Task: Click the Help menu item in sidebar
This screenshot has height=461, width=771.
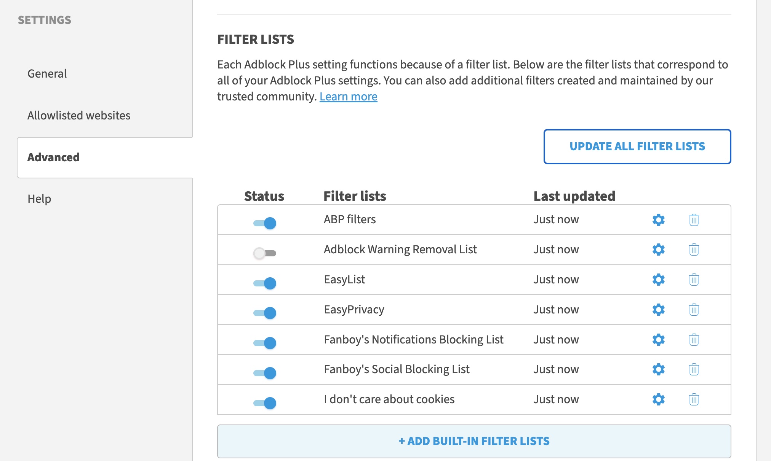Action: [x=39, y=198]
